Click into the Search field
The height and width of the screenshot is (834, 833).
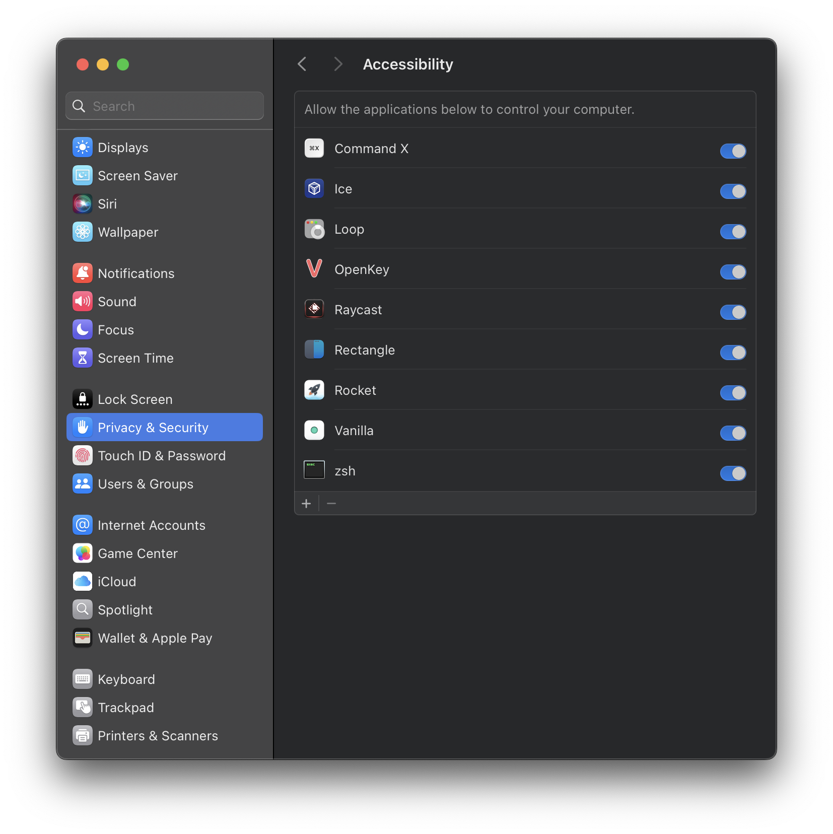(x=165, y=106)
